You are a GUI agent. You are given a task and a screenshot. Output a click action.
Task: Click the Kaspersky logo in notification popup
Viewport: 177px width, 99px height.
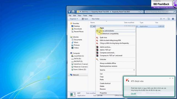pyautogui.click(x=127, y=80)
